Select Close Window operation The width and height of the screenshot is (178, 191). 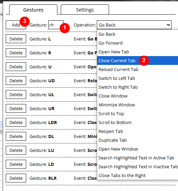[x=138, y=96]
